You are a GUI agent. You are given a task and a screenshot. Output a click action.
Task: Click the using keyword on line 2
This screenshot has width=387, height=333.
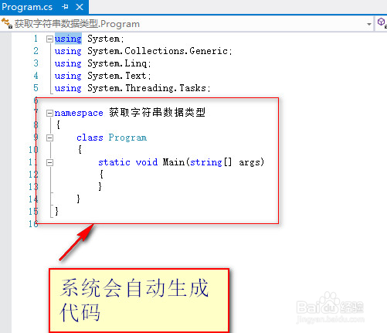(68, 51)
